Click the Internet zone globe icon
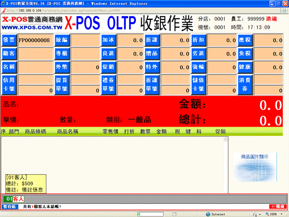Image resolution: width=289 pixels, height=217 pixels. 208,214
